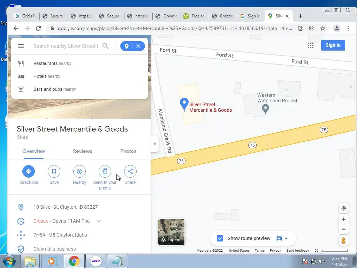Click the United States link

[239, 250]
